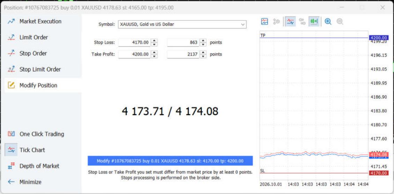This screenshot has height=194, width=394.
Task: Click the Position #10767083725 title bar text
Action: click(x=89, y=8)
